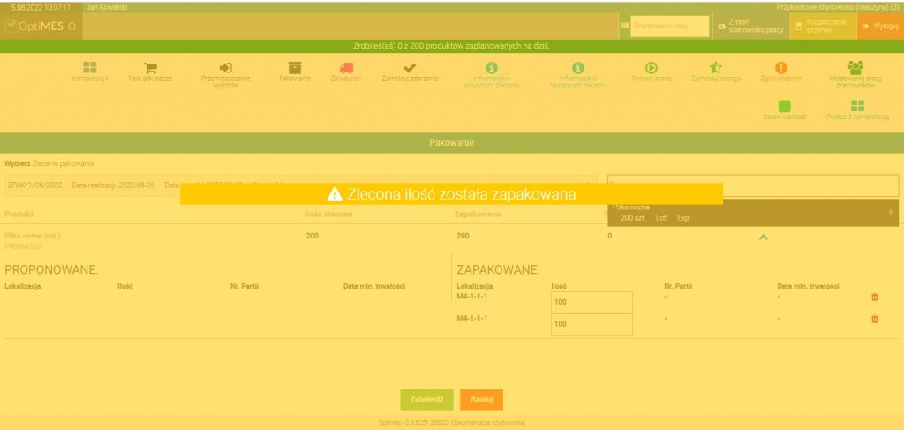Expand the Piłka nożna 200 szt. item
Image resolution: width=904 pixels, height=430 pixels.
[890, 212]
